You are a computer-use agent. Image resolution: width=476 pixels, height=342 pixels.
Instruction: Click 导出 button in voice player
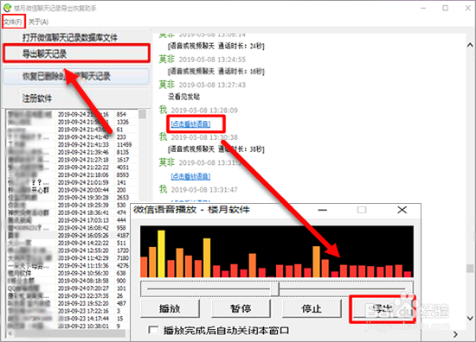click(383, 308)
